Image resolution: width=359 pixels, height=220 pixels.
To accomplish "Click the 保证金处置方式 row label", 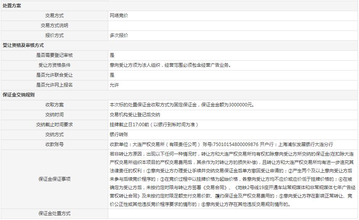I will [x=54, y=214].
